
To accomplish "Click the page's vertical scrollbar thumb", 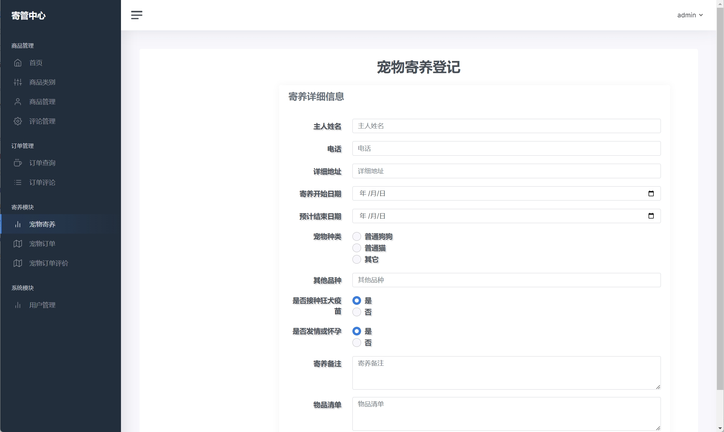I will 720,198.
